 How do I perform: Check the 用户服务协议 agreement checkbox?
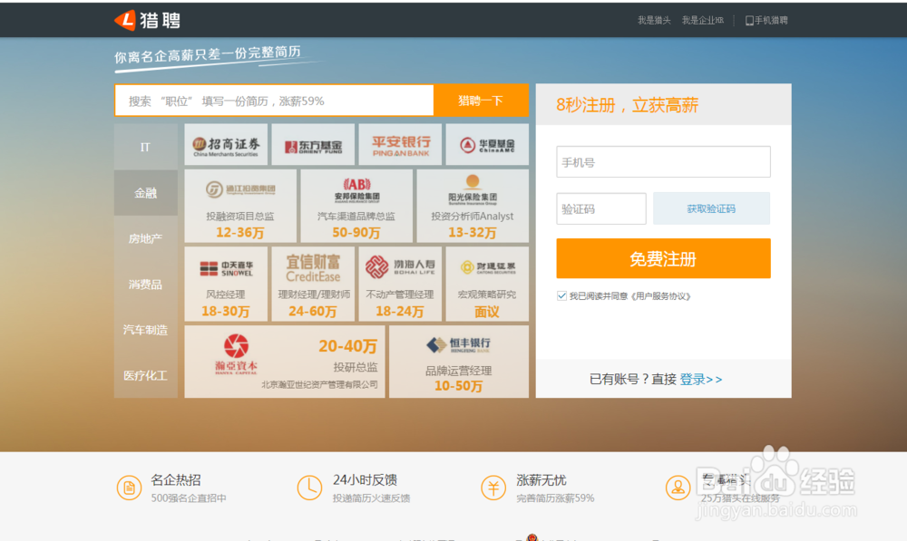coord(562,295)
